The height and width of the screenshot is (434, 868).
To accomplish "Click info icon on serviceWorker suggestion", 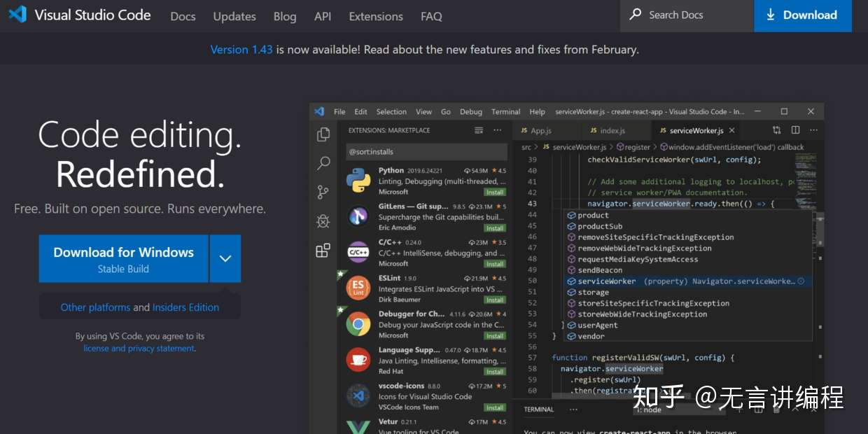I will pos(801,281).
